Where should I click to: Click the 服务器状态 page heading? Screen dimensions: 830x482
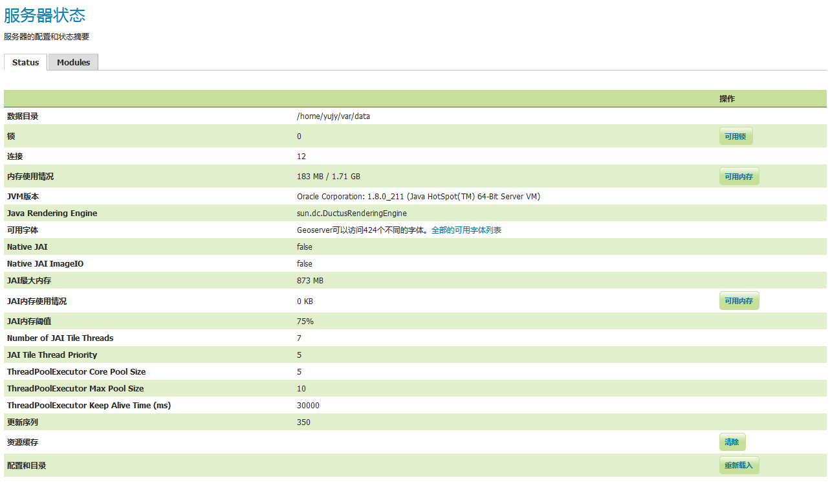(45, 16)
